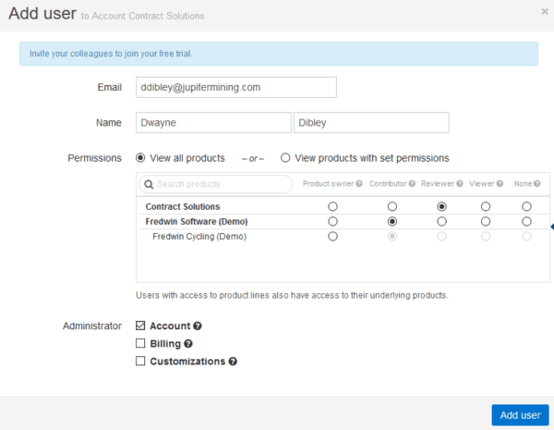Set Fredwin Cycling (Demo) to Product owner
This screenshot has width=554, height=430.
(x=332, y=237)
